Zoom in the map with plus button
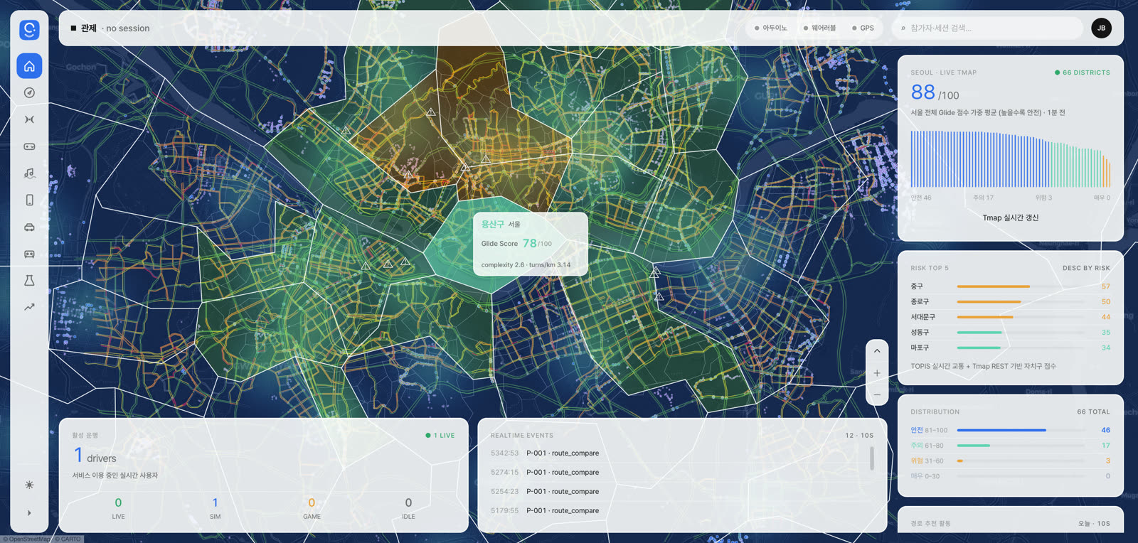 pos(877,373)
